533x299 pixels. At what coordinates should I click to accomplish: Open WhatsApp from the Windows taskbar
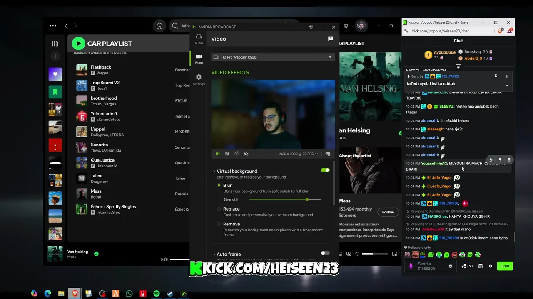[129, 294]
